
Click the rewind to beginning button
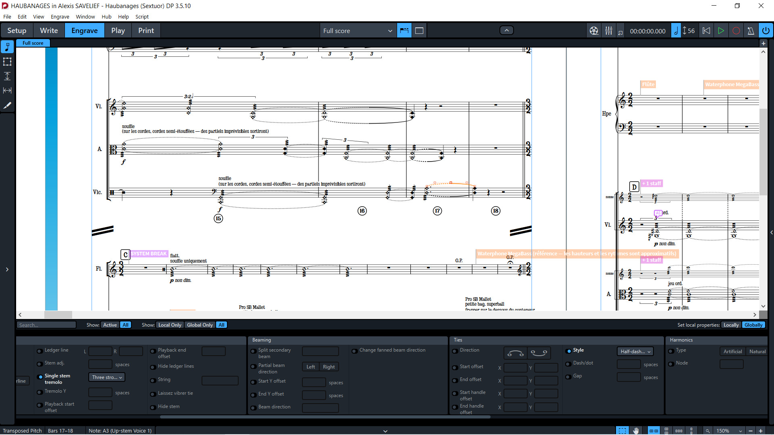coord(706,31)
